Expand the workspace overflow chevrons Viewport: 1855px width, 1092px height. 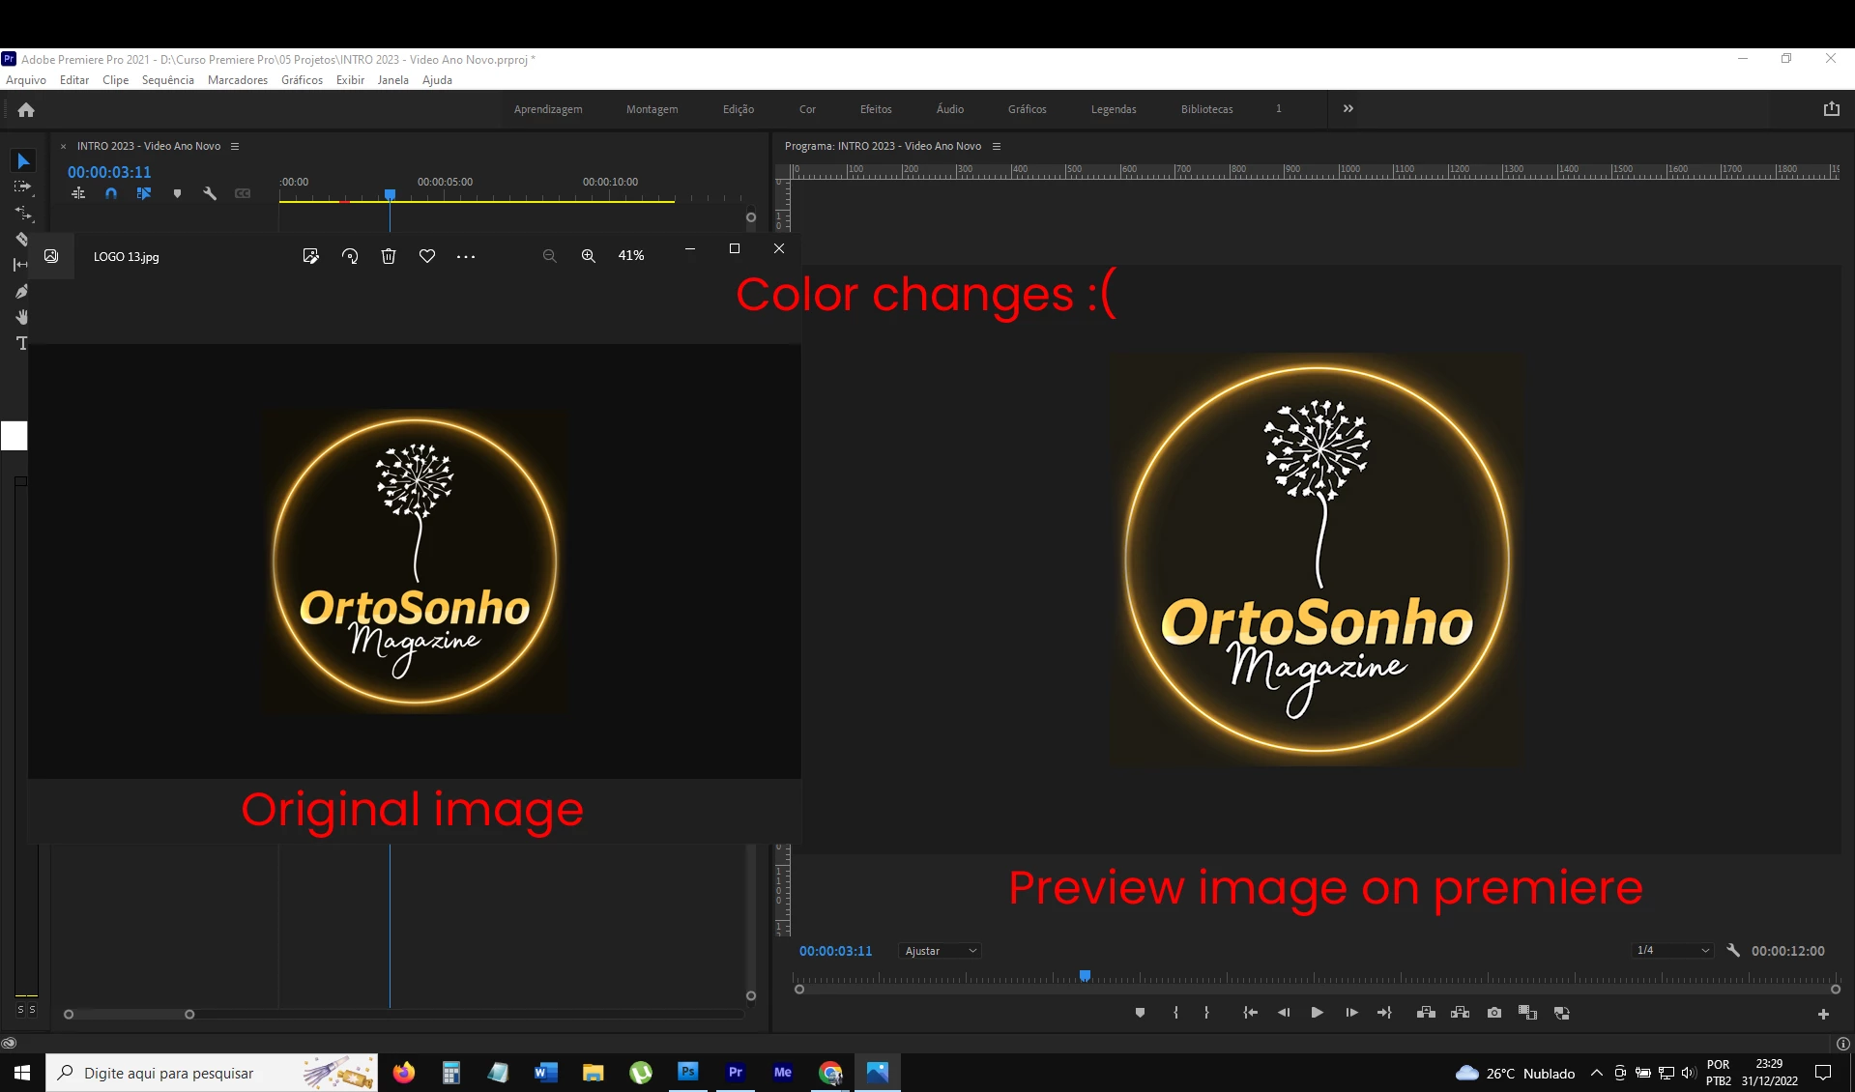[x=1348, y=108]
